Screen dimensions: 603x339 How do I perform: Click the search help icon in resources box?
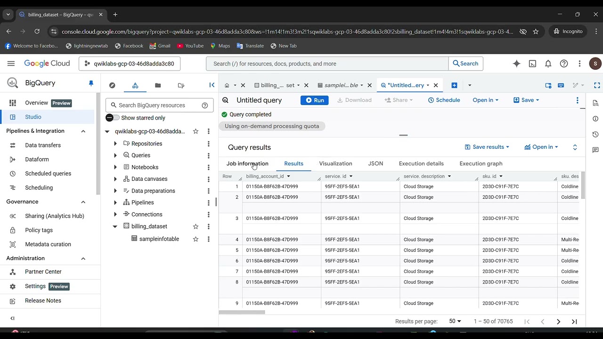point(205,105)
